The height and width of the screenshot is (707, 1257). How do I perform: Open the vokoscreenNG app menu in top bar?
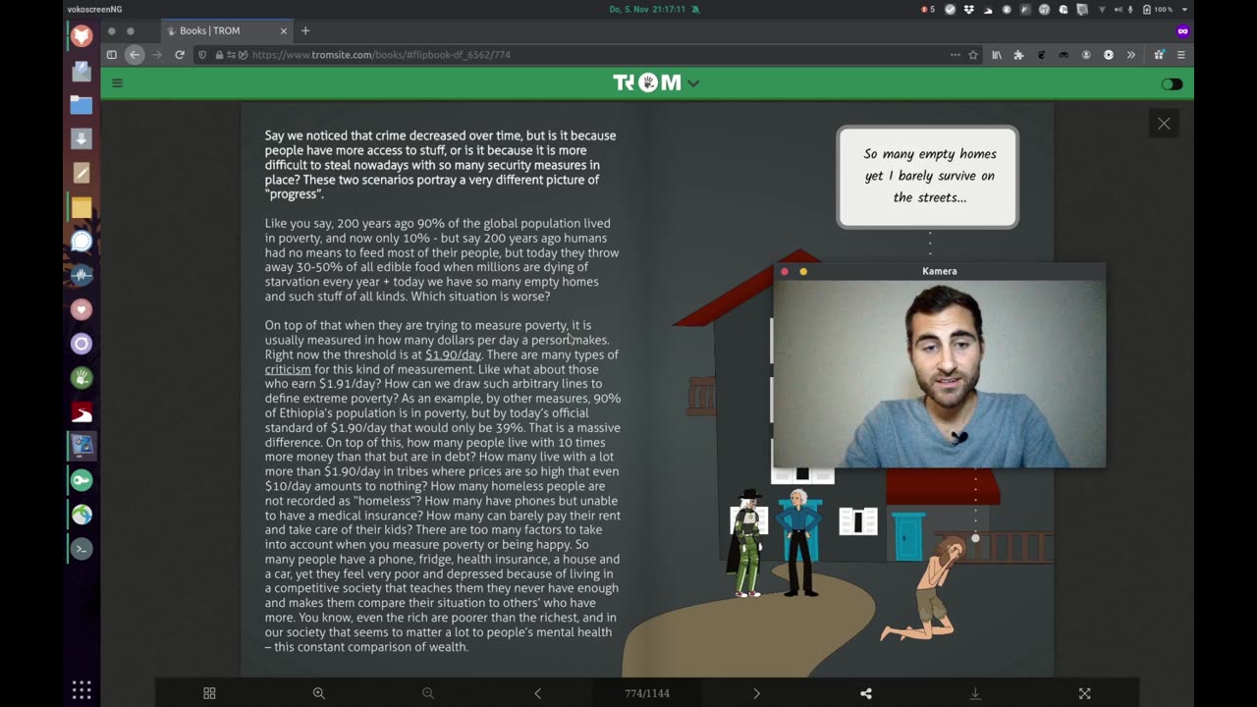click(x=94, y=9)
